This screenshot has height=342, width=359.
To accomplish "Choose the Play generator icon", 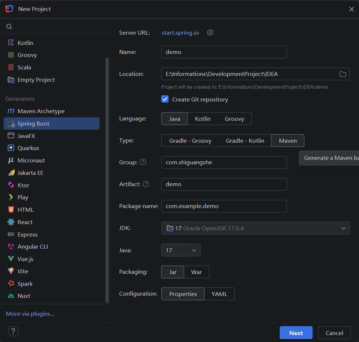I will point(11,197).
